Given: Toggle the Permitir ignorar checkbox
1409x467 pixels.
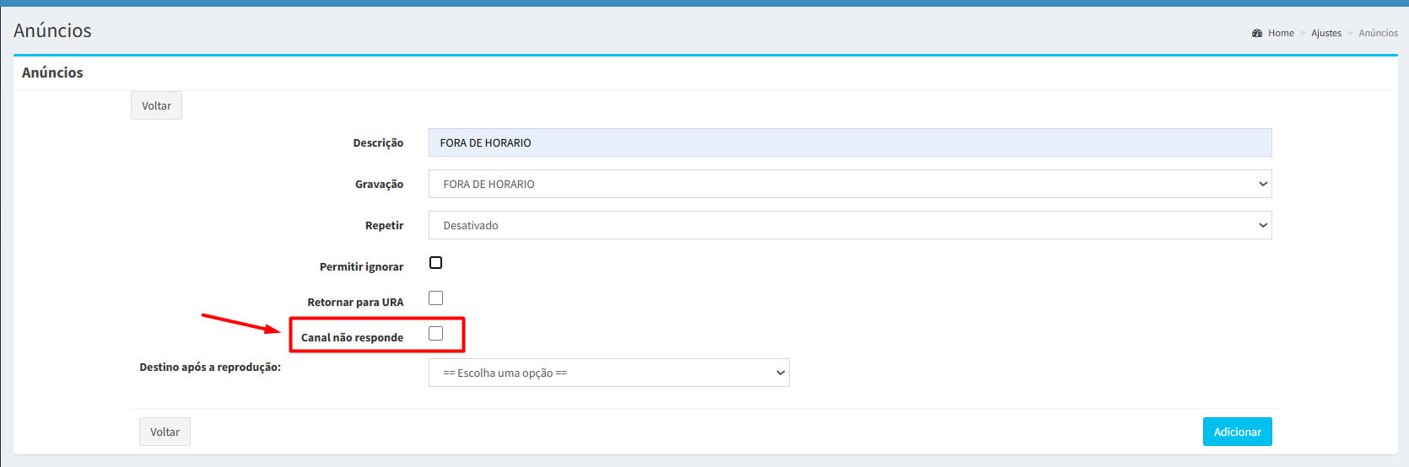Looking at the screenshot, I should point(435,263).
